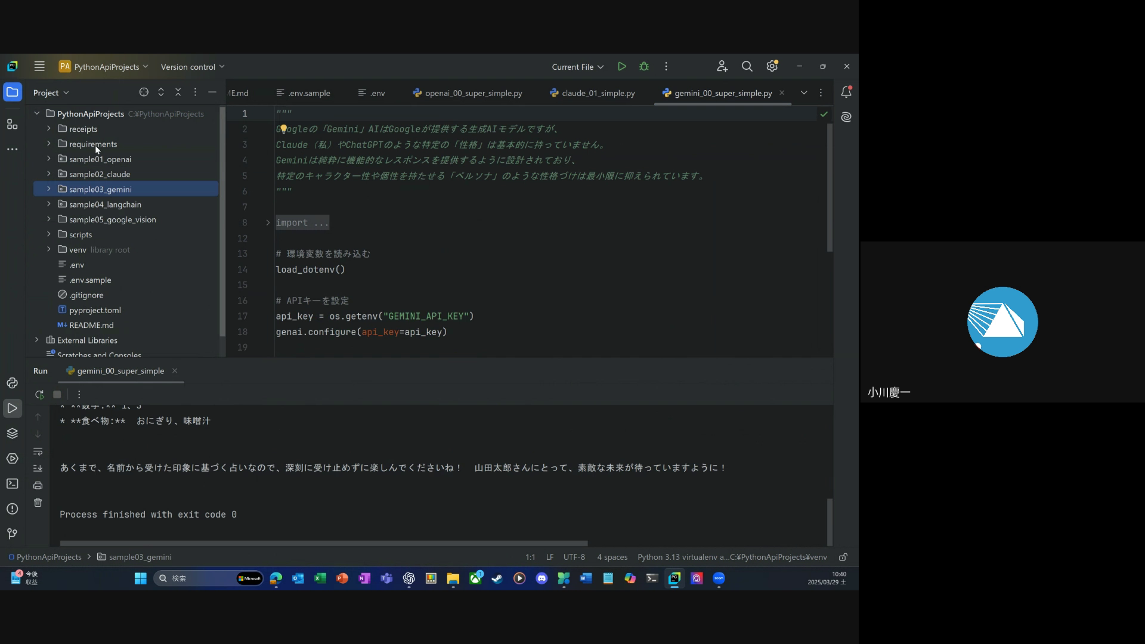Open Search Everywhere magnifier icon
This screenshot has width=1145, height=644.
pos(747,67)
